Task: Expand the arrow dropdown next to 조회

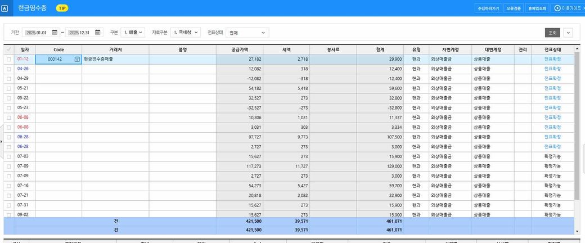Action: [568, 33]
